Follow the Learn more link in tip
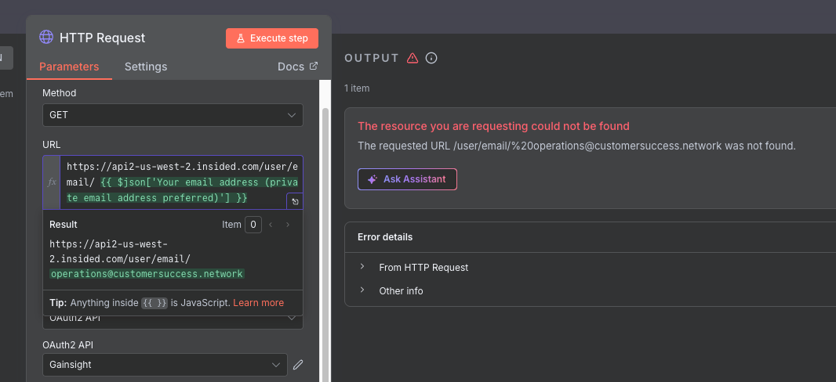The width and height of the screenshot is (836, 382). coord(258,303)
